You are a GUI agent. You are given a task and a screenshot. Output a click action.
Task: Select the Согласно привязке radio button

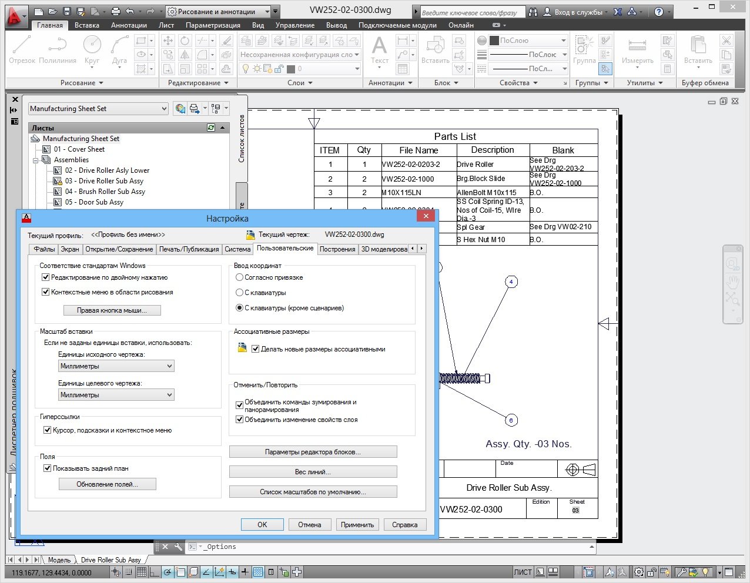tap(239, 277)
